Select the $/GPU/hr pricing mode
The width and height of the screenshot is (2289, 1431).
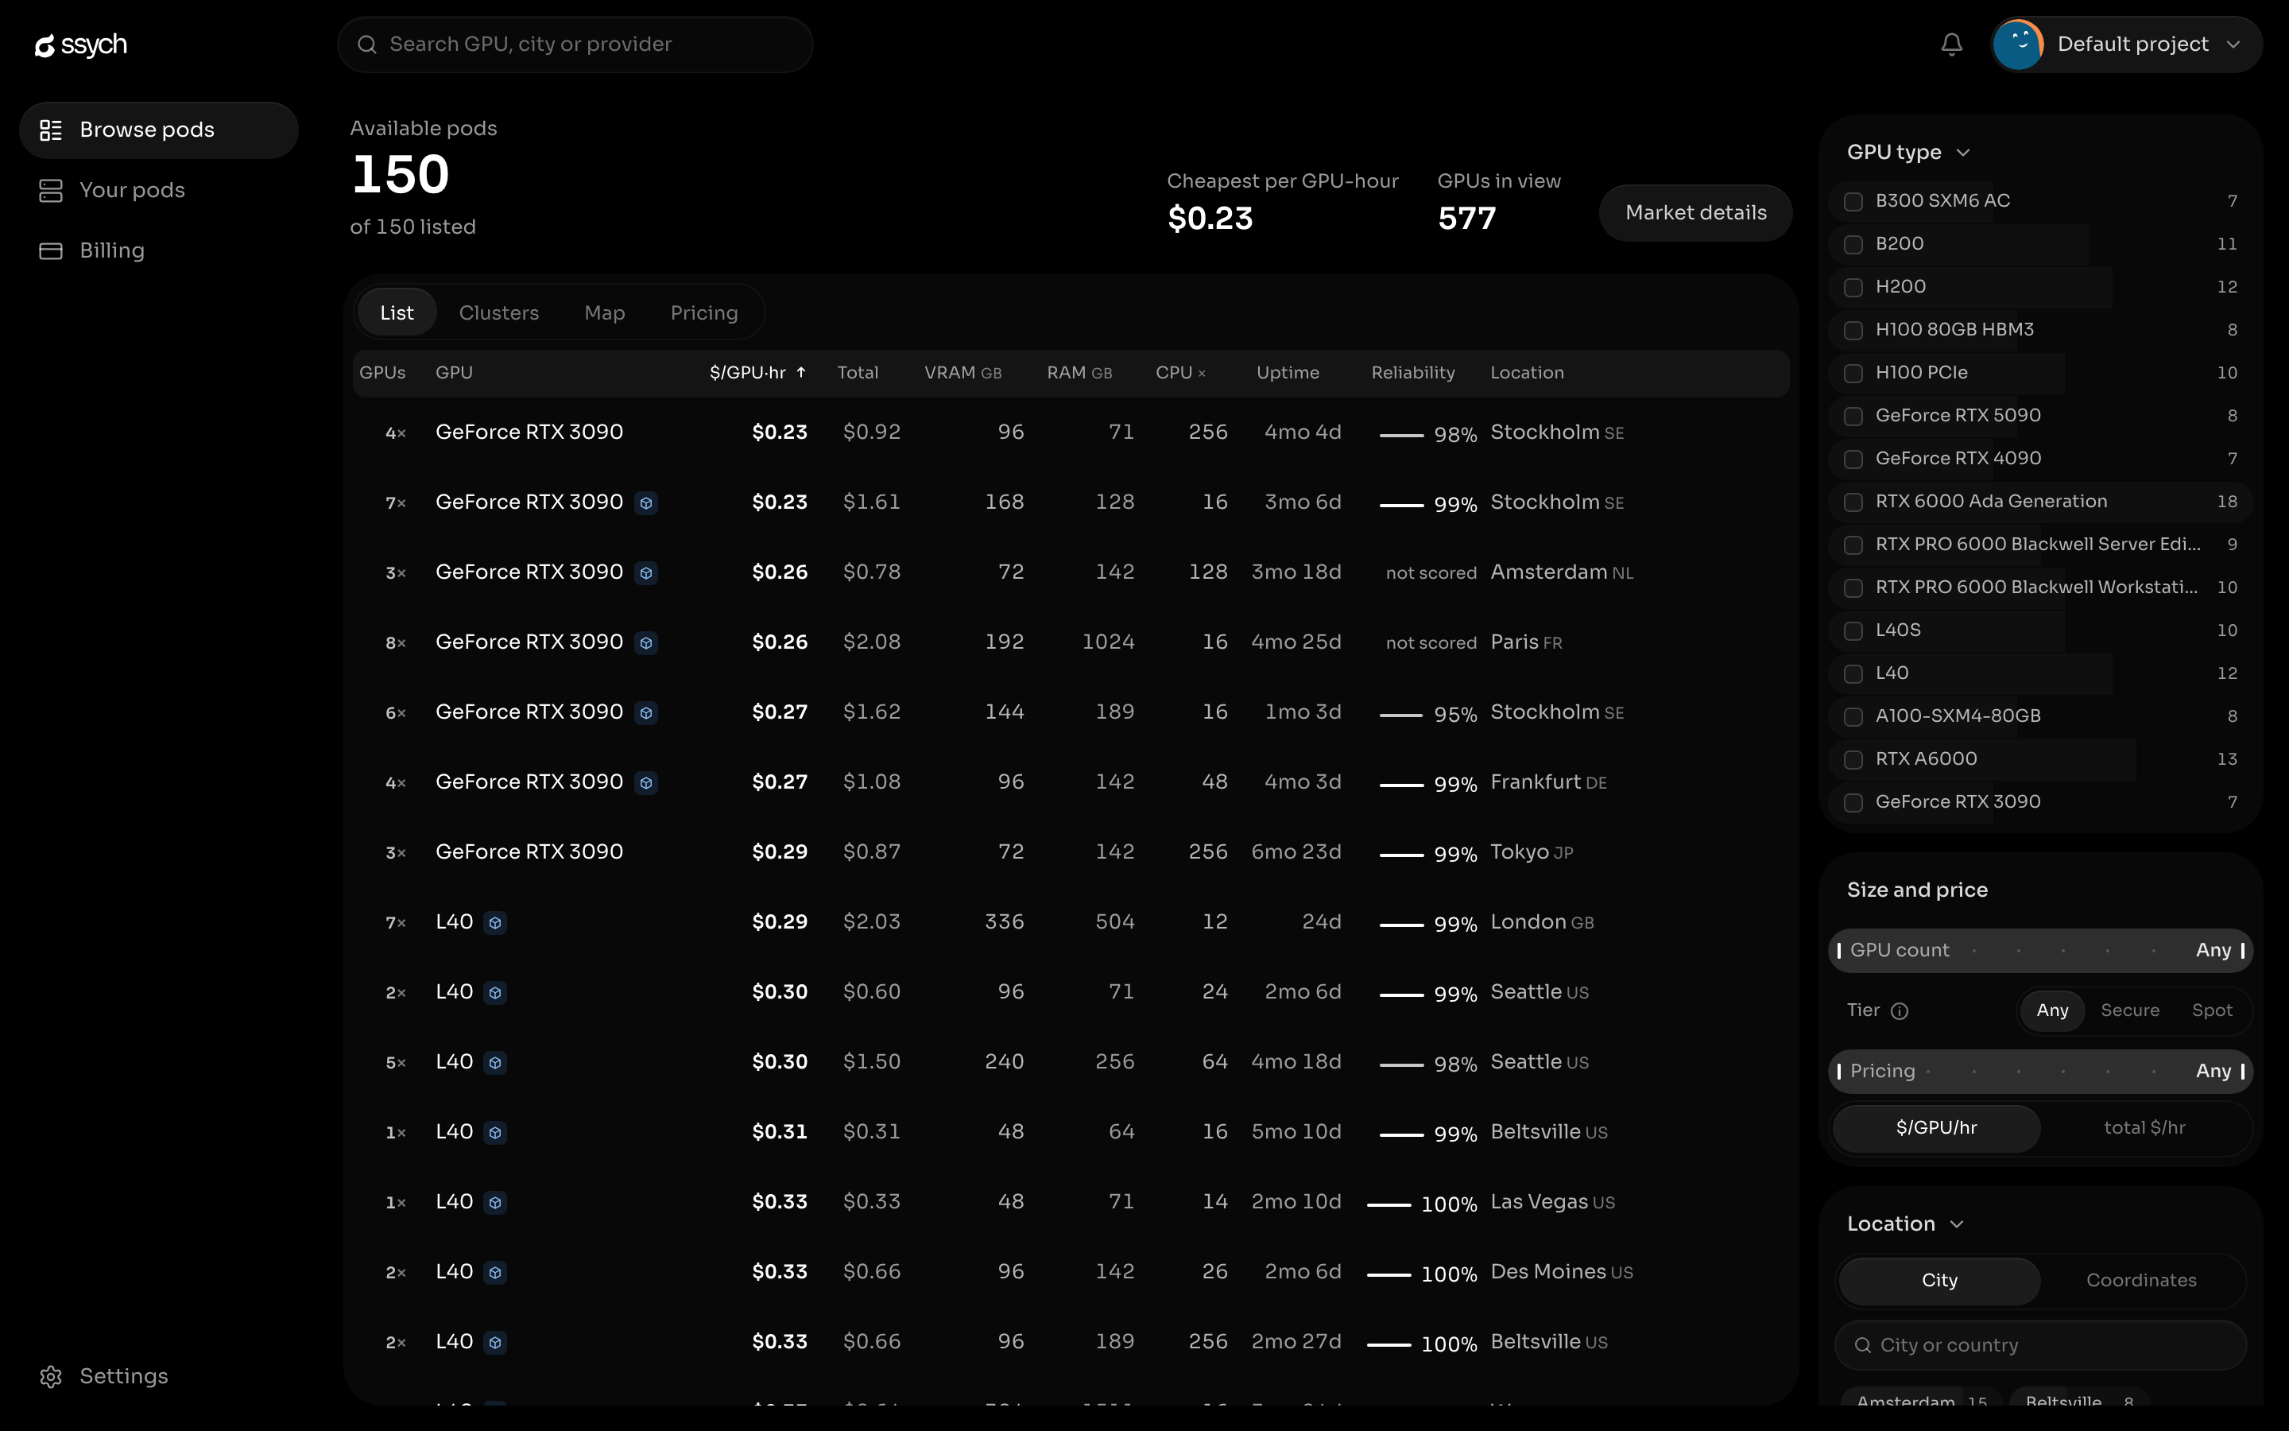(x=1936, y=1128)
